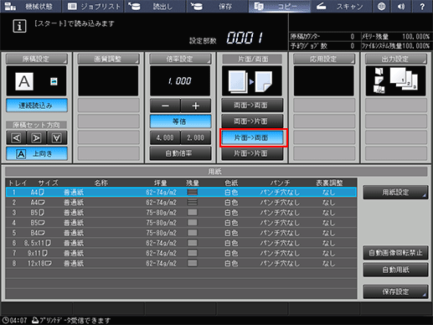Select the コピー tab
The image size is (433, 325).
(x=280, y=7)
